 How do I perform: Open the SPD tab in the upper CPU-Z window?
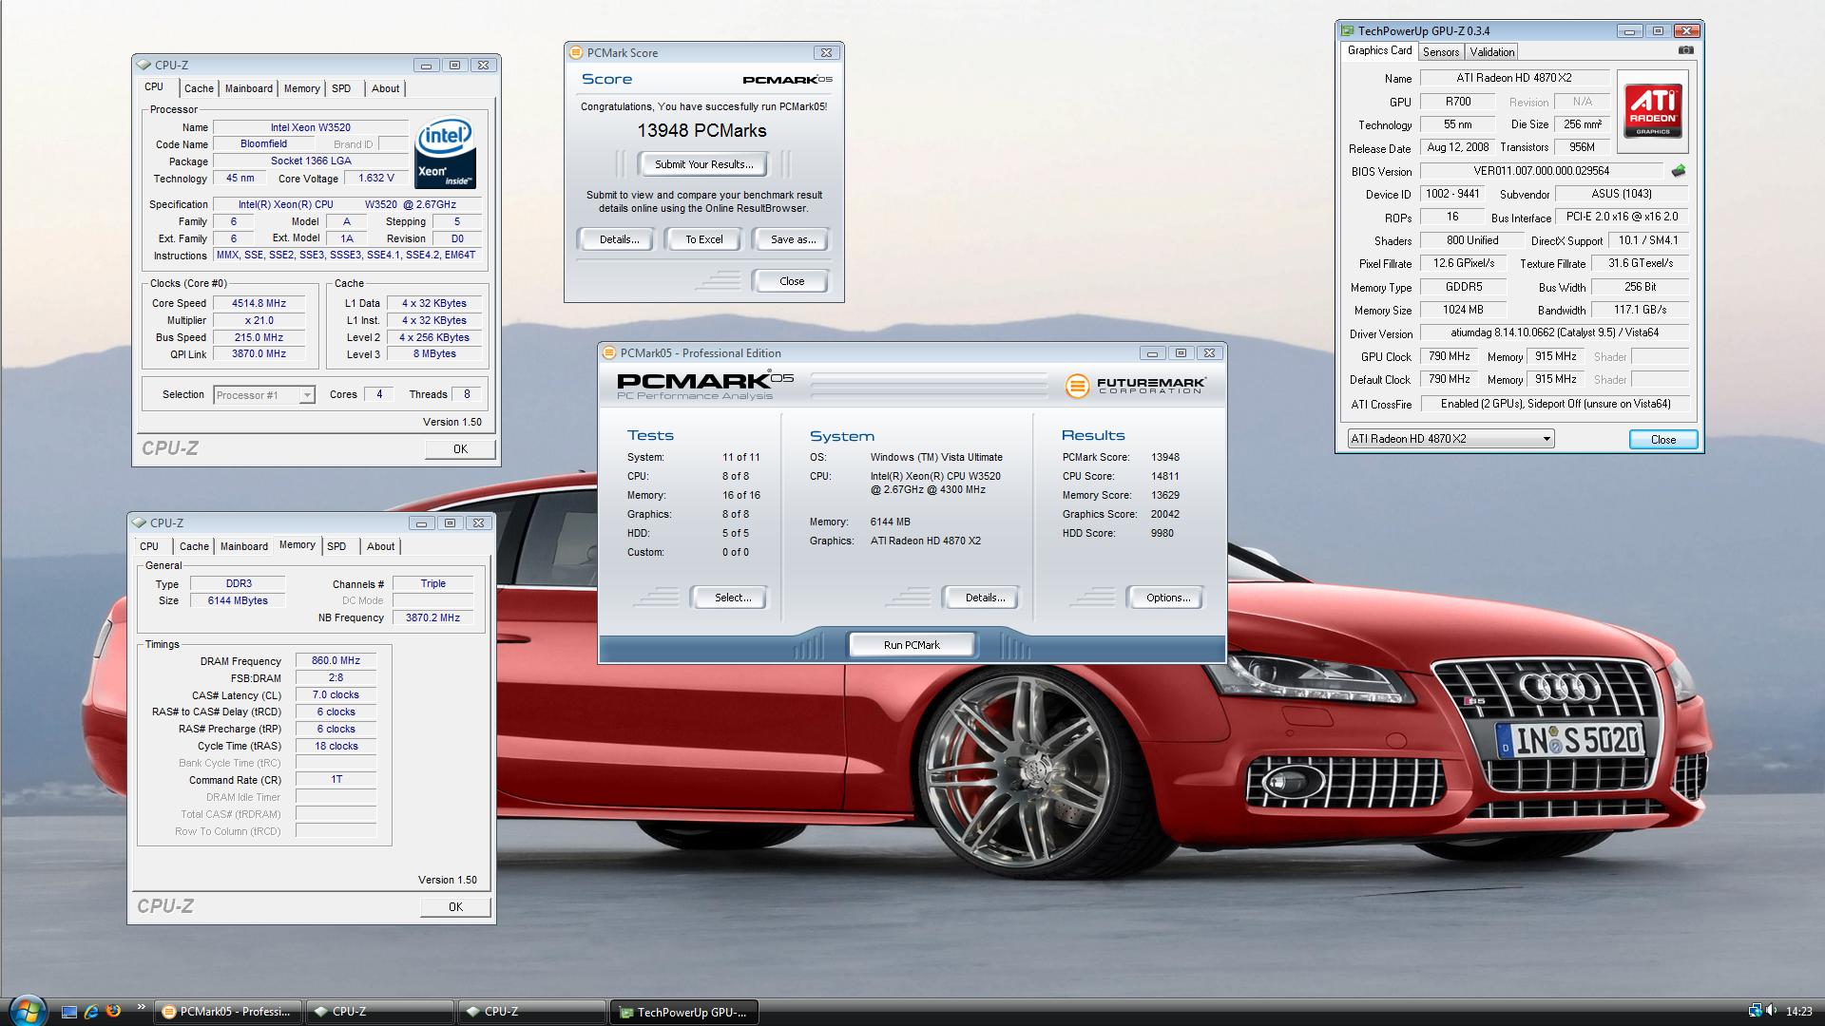point(341,88)
